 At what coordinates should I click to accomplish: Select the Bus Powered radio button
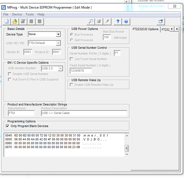[71, 35]
